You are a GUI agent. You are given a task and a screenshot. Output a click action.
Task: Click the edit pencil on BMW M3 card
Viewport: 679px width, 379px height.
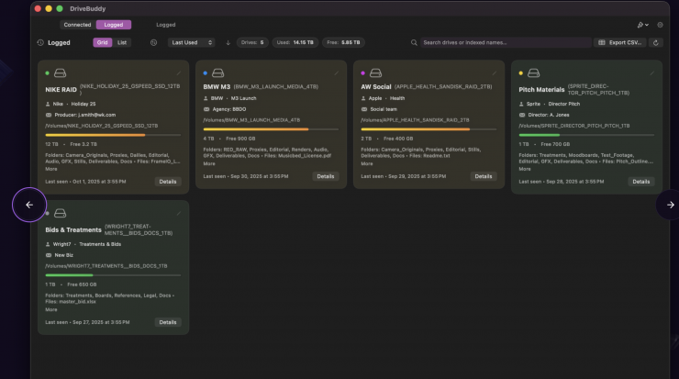[x=336, y=72]
